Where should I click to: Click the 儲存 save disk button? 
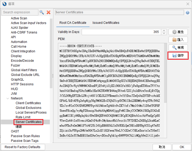[x=178, y=55]
